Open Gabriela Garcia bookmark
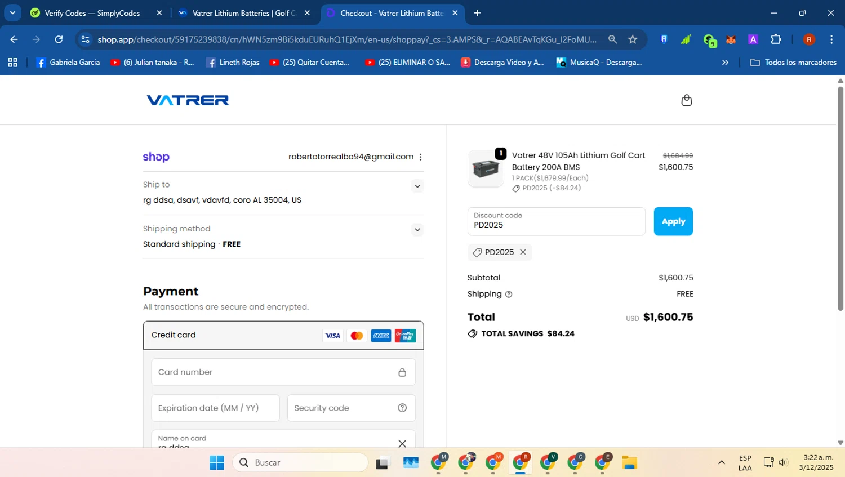The height and width of the screenshot is (477, 845). coord(68,63)
